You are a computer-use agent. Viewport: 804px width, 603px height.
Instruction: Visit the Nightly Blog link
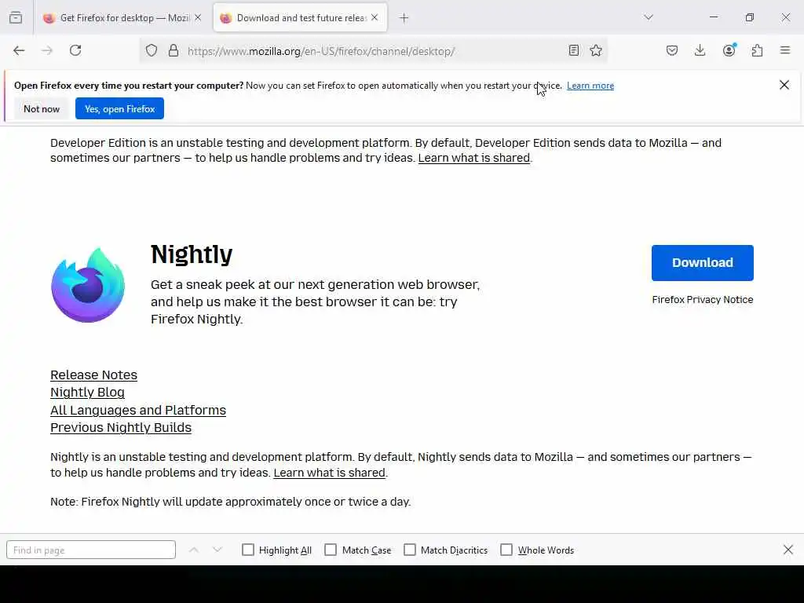pos(87,393)
